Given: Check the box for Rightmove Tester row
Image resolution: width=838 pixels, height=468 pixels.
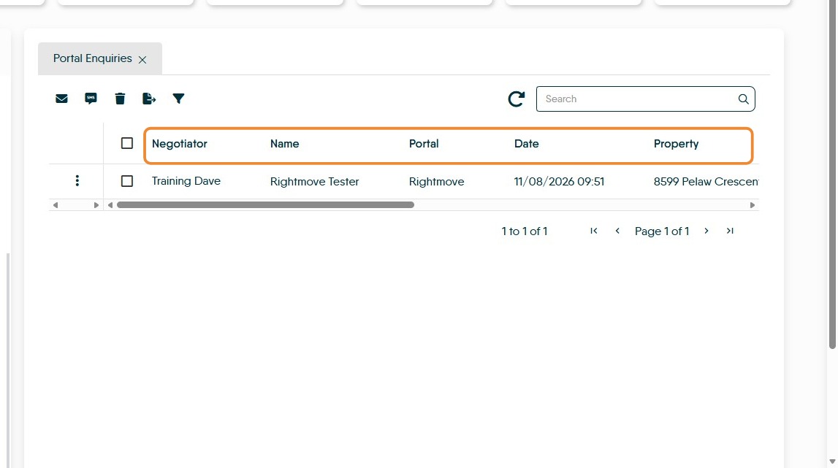Looking at the screenshot, I should (x=126, y=181).
